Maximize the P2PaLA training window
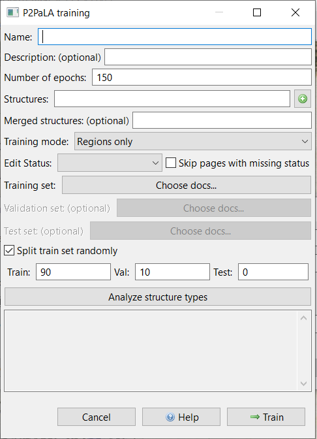317x439 pixels. [x=257, y=12]
